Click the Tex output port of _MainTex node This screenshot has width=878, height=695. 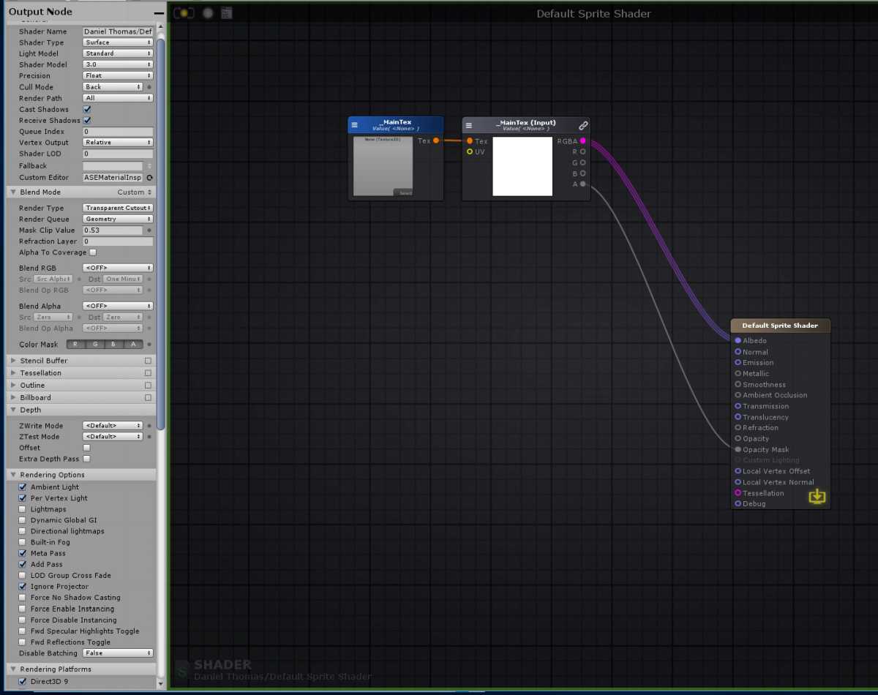(x=436, y=140)
